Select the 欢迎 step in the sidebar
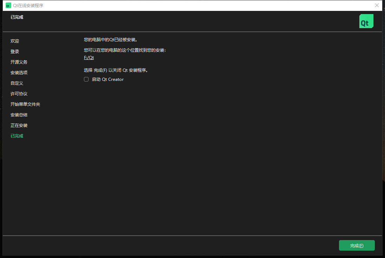The height and width of the screenshot is (258, 385). tap(15, 41)
